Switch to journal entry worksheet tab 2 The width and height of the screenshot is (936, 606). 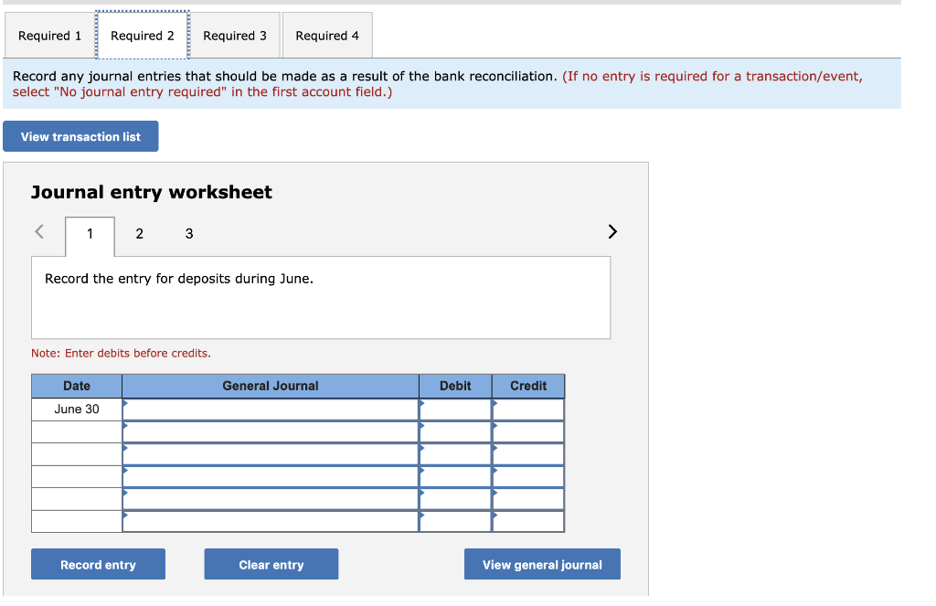pyautogui.click(x=139, y=234)
